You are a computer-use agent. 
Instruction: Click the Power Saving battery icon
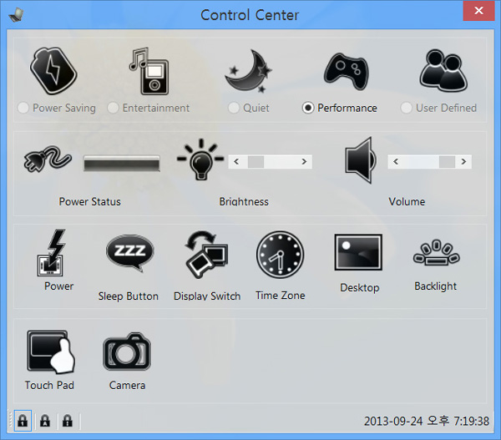[x=53, y=71]
